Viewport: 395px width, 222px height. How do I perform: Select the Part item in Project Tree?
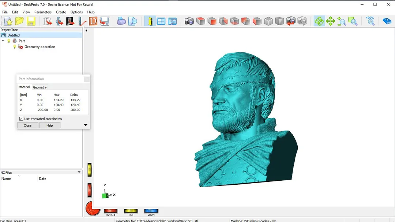[22, 41]
